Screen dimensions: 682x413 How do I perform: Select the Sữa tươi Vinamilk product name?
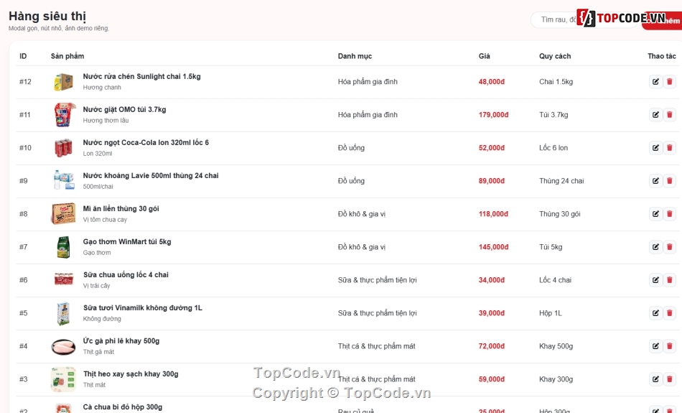tap(143, 308)
